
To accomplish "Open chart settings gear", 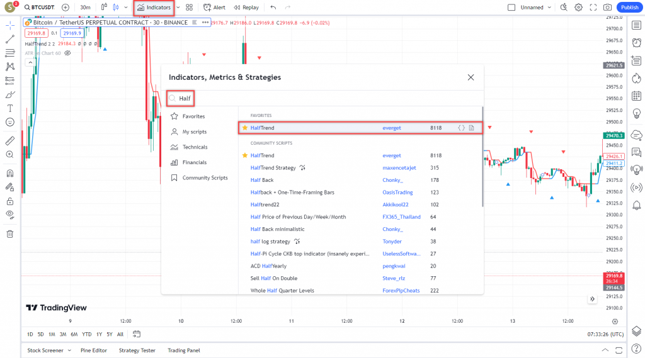I will pos(578,8).
